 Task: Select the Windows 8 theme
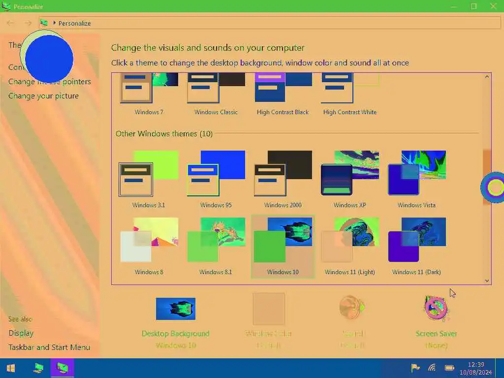tap(149, 247)
